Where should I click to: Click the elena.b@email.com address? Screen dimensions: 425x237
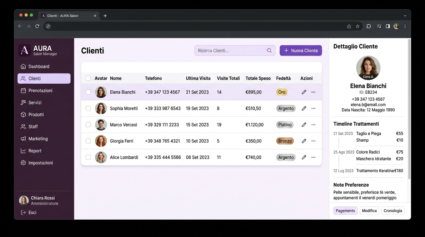point(368,105)
